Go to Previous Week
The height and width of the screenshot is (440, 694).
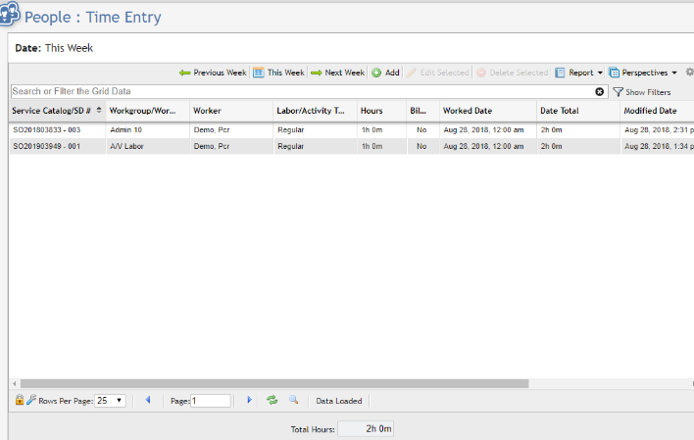tap(213, 73)
